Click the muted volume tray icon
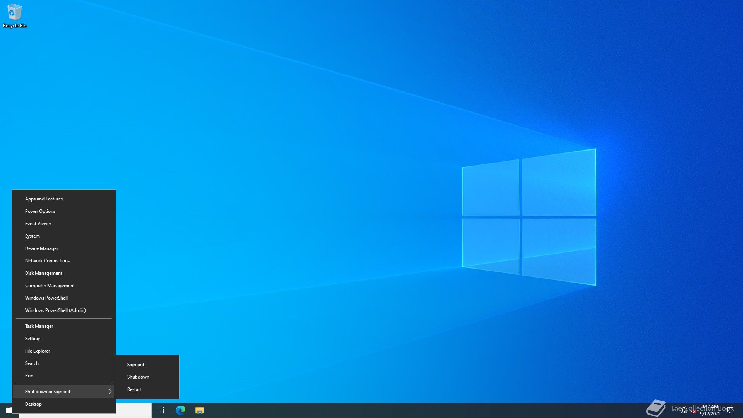The width and height of the screenshot is (743, 418). pos(693,411)
